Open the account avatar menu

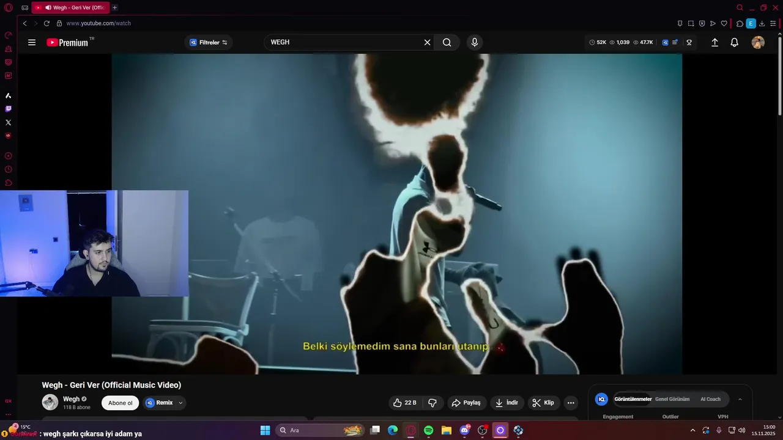click(758, 42)
